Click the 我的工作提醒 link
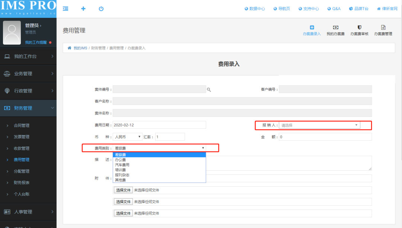 pos(36,42)
